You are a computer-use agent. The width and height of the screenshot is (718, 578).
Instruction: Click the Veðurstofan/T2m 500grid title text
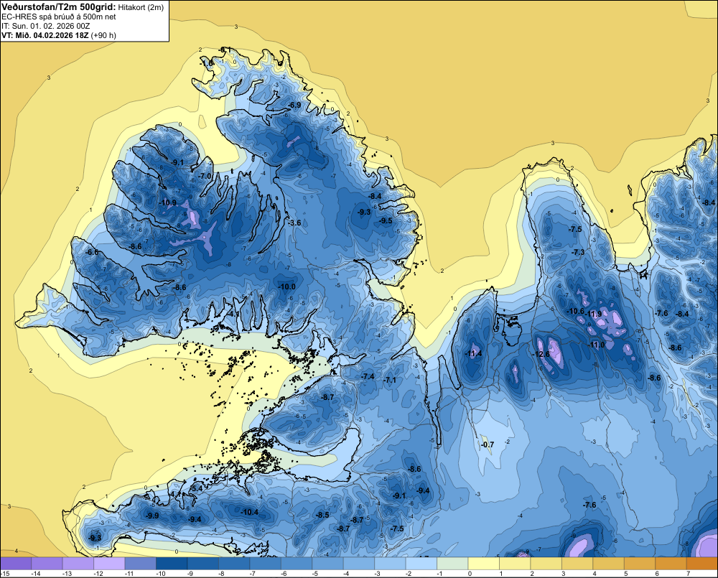[59, 7]
